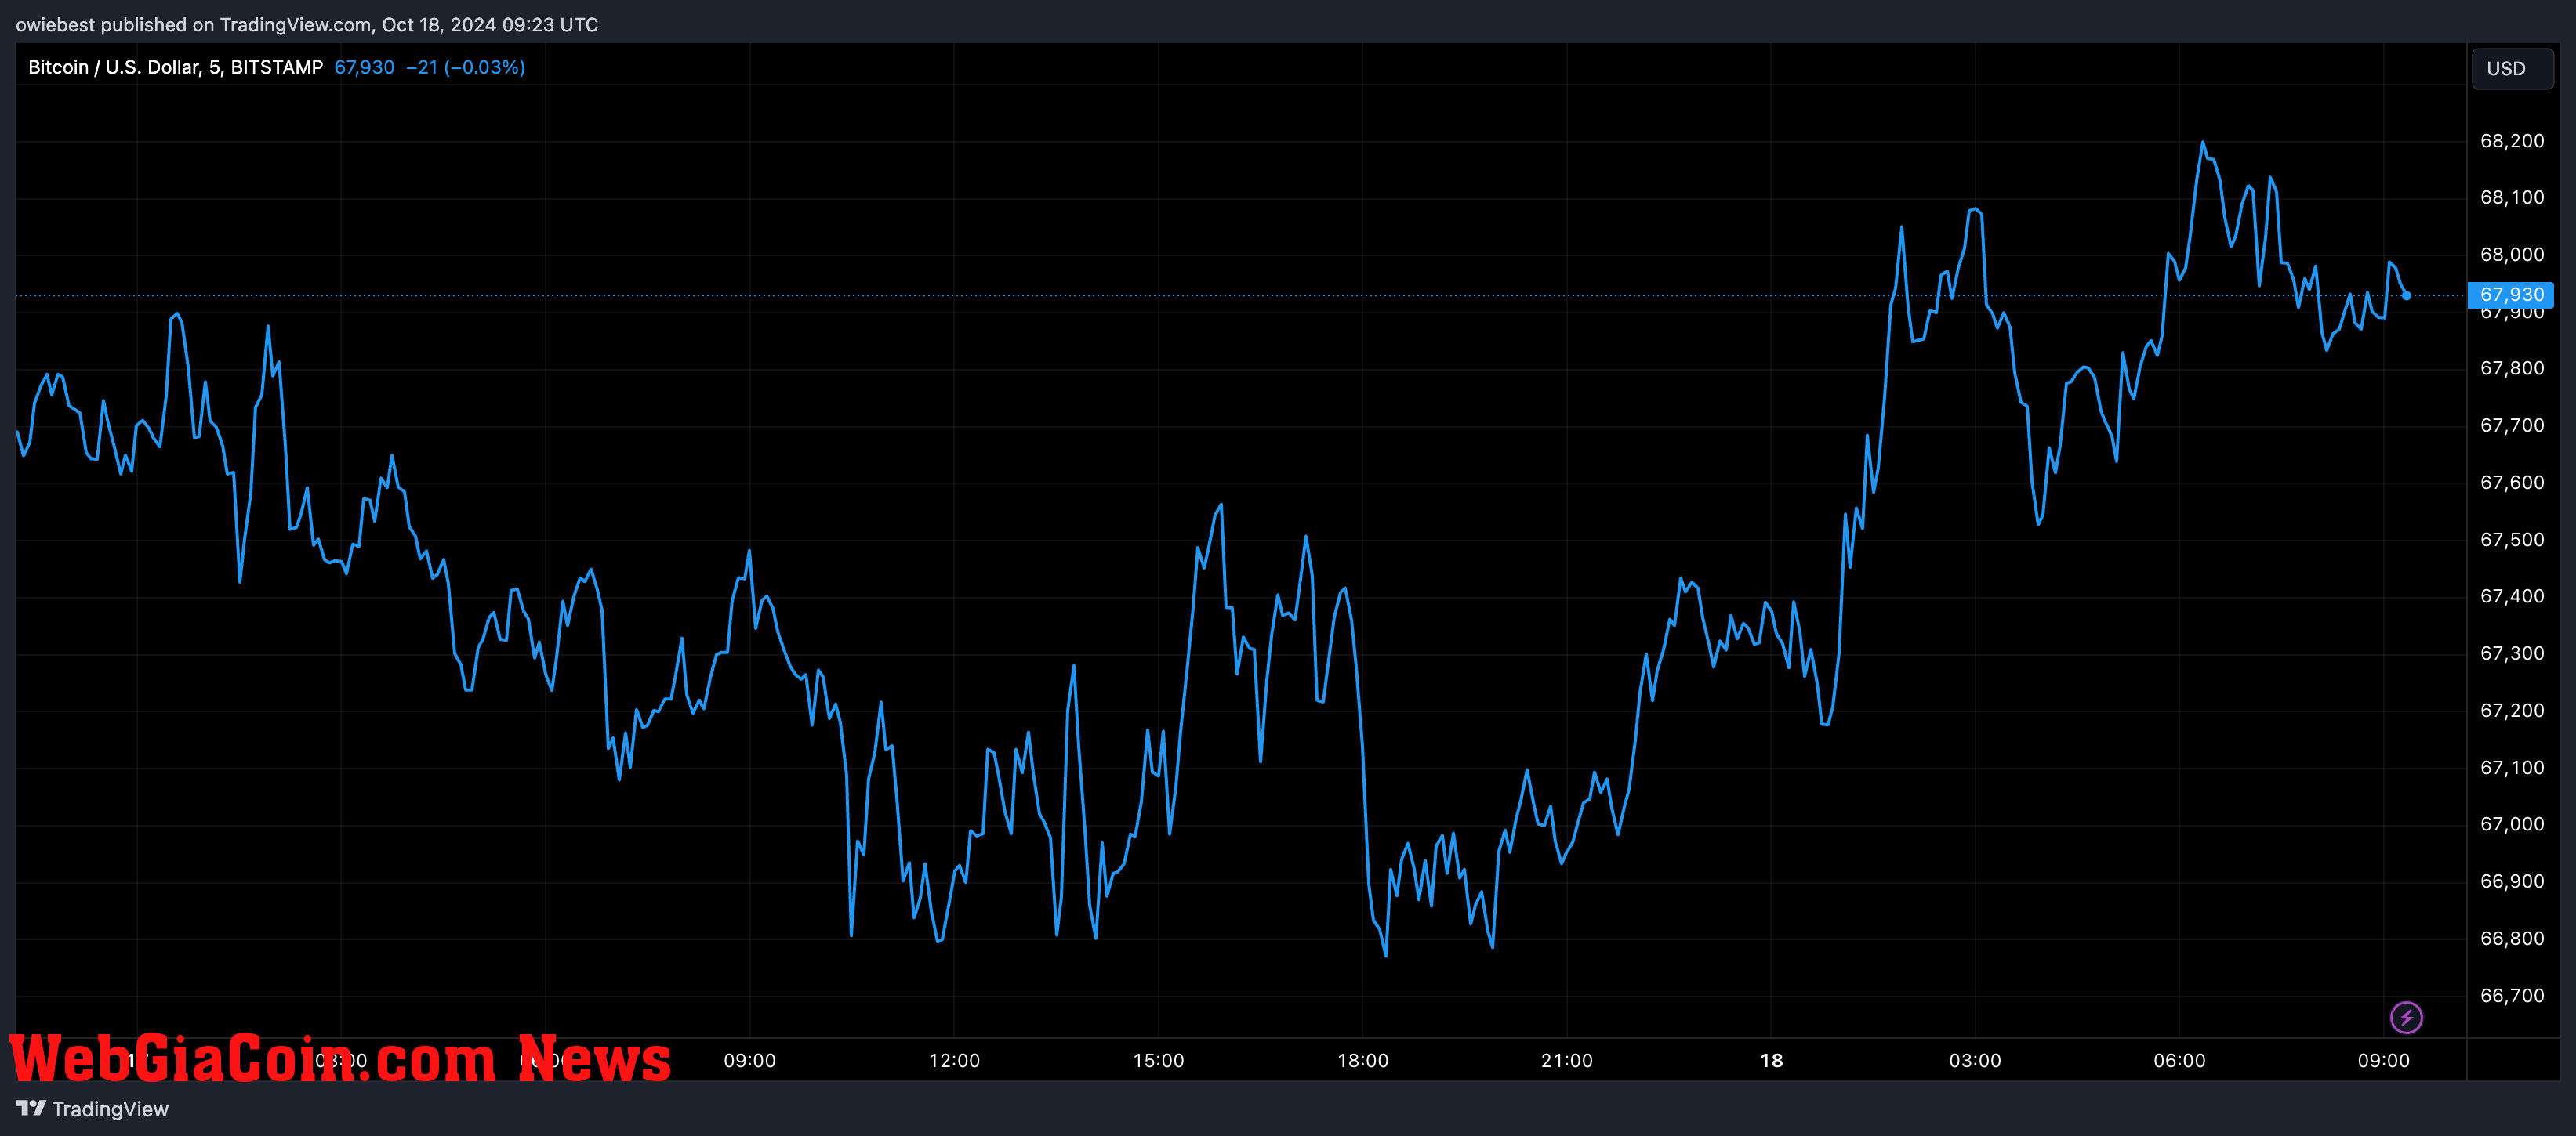Click the TradingView logo at bottom

click(92, 1109)
